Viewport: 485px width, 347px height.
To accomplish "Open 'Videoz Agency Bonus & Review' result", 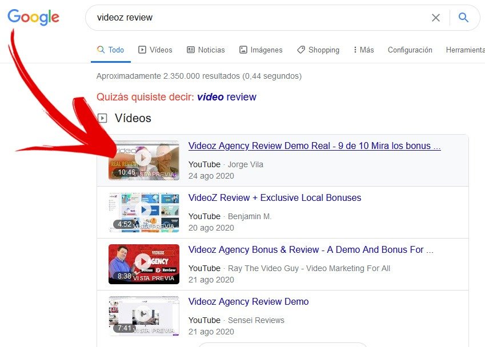I will (311, 249).
